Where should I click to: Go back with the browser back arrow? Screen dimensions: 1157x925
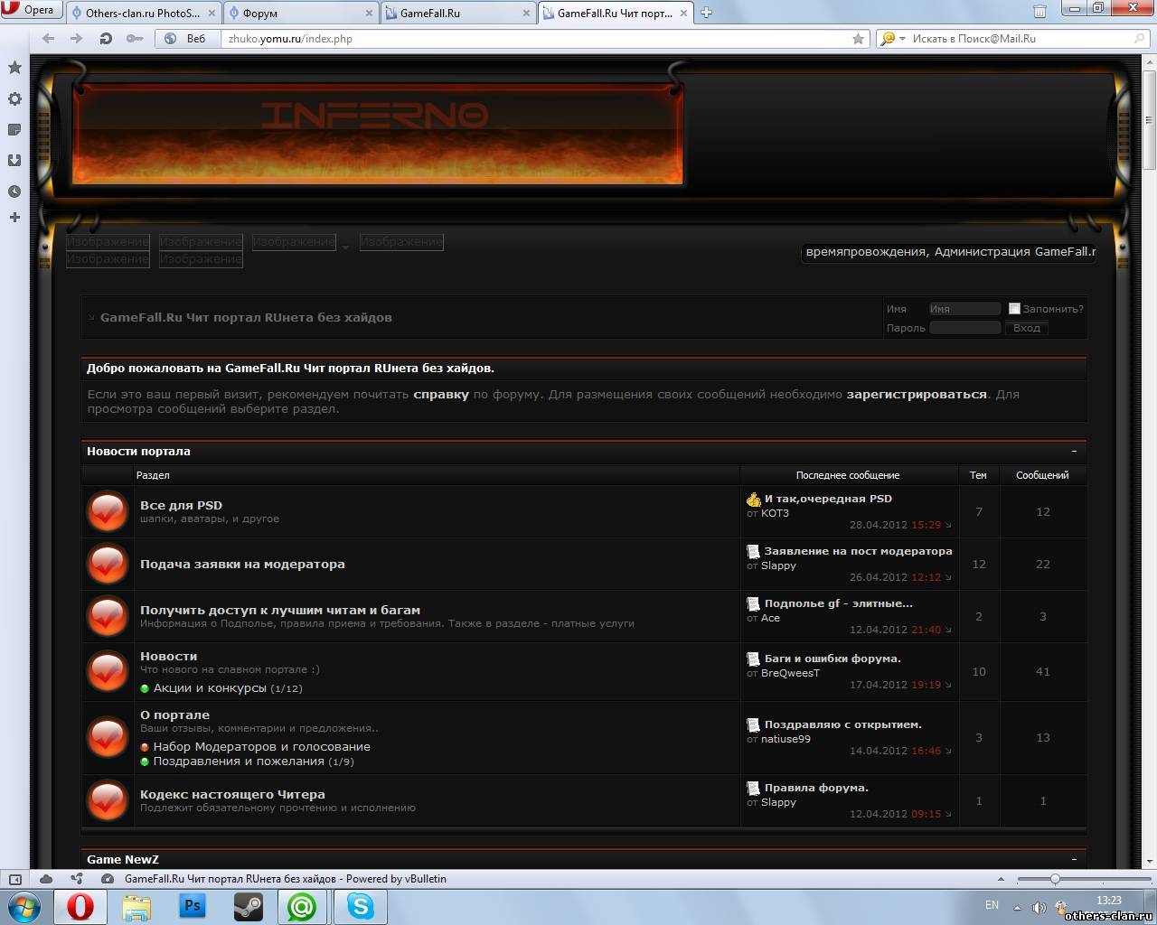(49, 39)
